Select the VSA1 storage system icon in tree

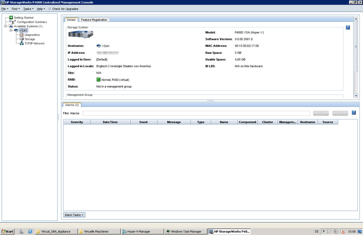(16, 30)
